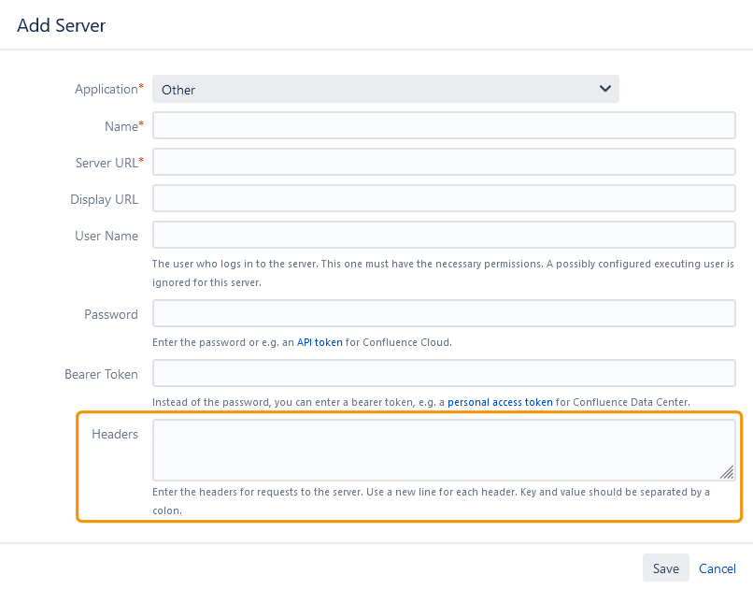Viewport: 753px width, 589px height.
Task: Click the Password field
Action: [x=444, y=313]
